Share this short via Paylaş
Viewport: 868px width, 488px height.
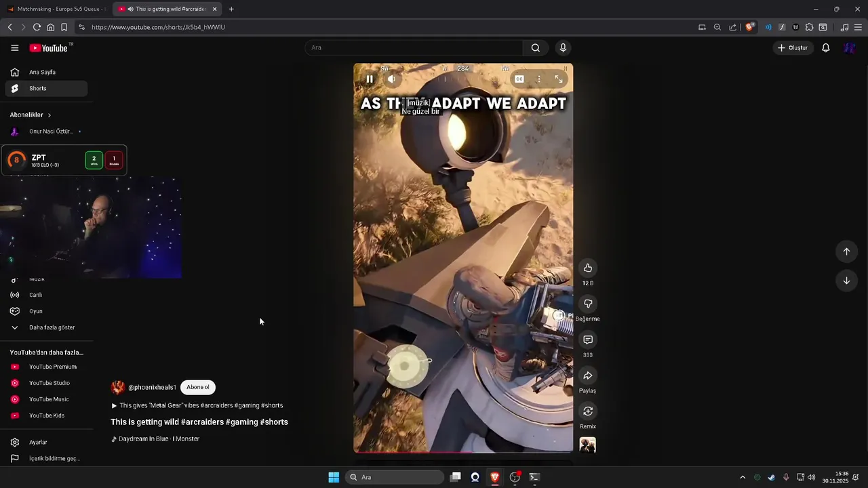point(588,375)
